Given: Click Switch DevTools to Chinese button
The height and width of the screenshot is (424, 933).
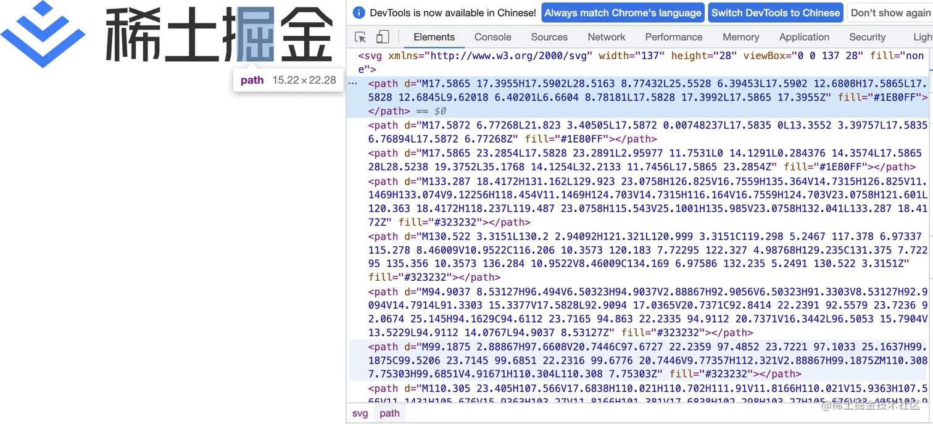Looking at the screenshot, I should pyautogui.click(x=775, y=12).
